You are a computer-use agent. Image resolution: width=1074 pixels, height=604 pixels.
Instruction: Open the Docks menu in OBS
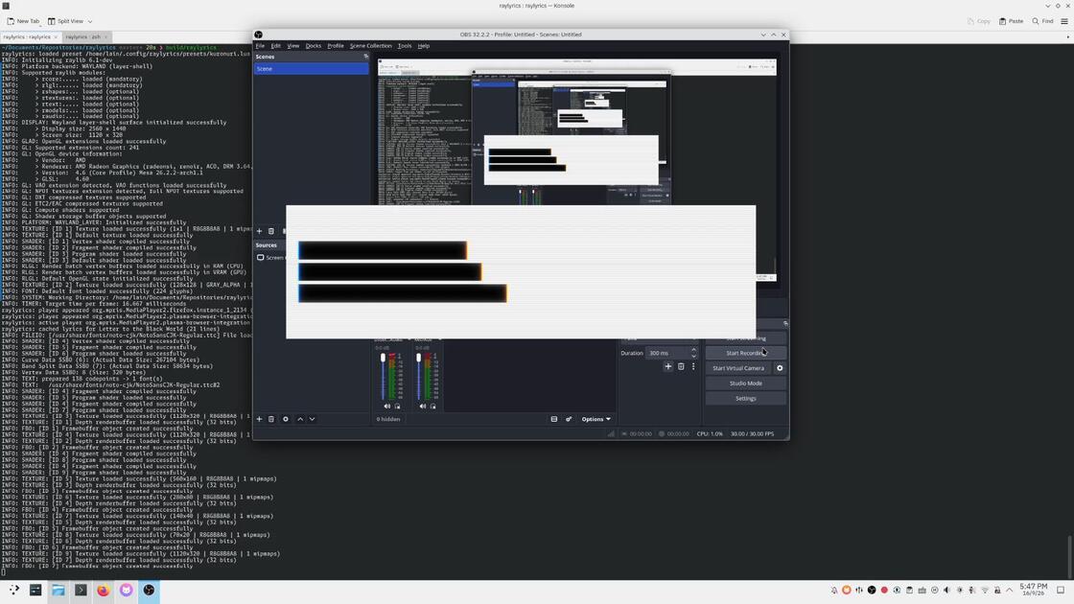(313, 46)
